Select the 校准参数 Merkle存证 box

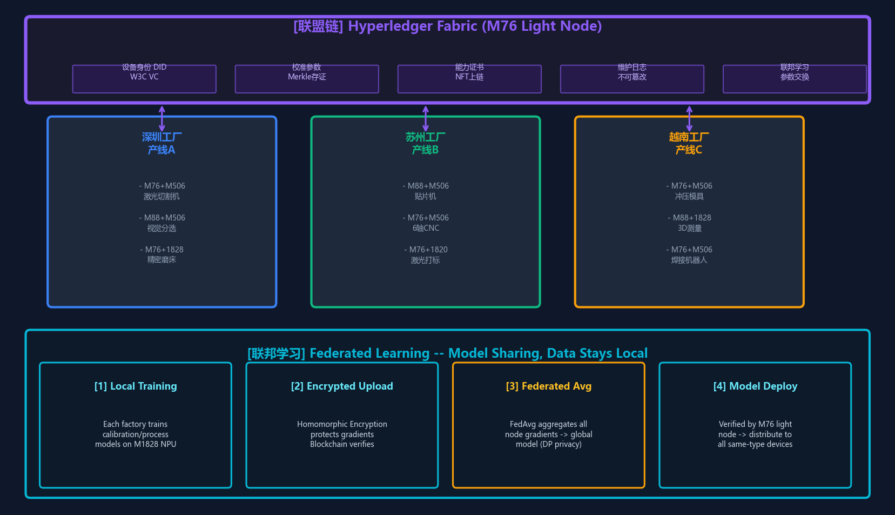click(307, 79)
